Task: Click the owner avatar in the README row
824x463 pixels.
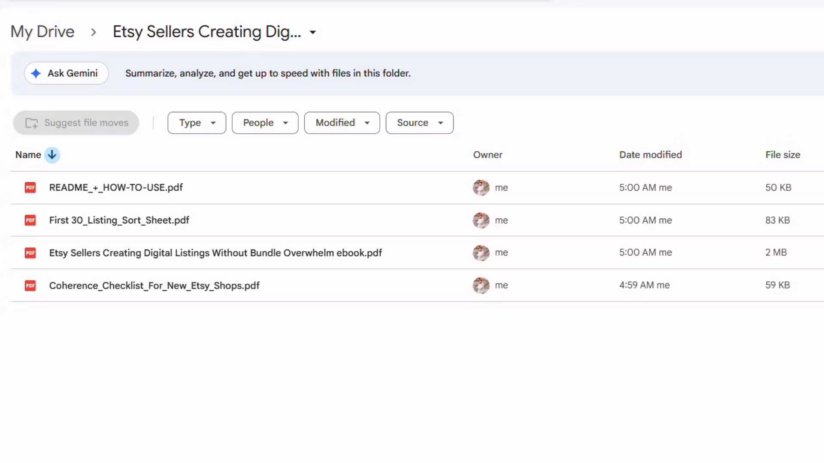Action: 481,187
